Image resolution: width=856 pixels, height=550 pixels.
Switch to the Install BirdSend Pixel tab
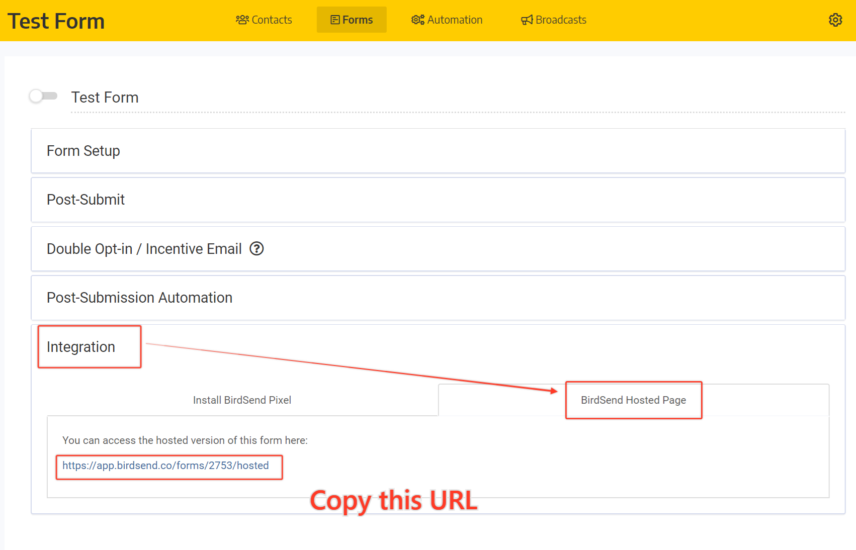pos(242,400)
